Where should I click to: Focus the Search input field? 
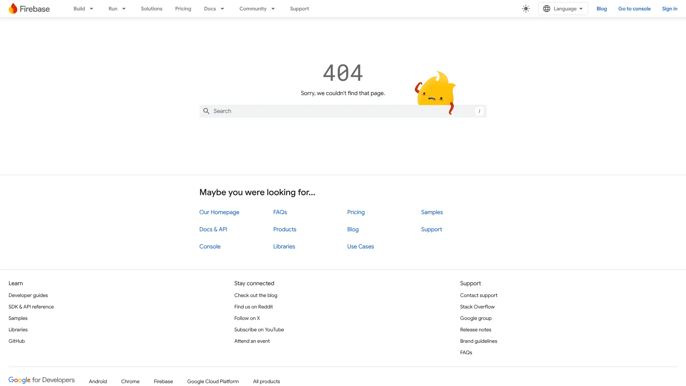(x=343, y=111)
